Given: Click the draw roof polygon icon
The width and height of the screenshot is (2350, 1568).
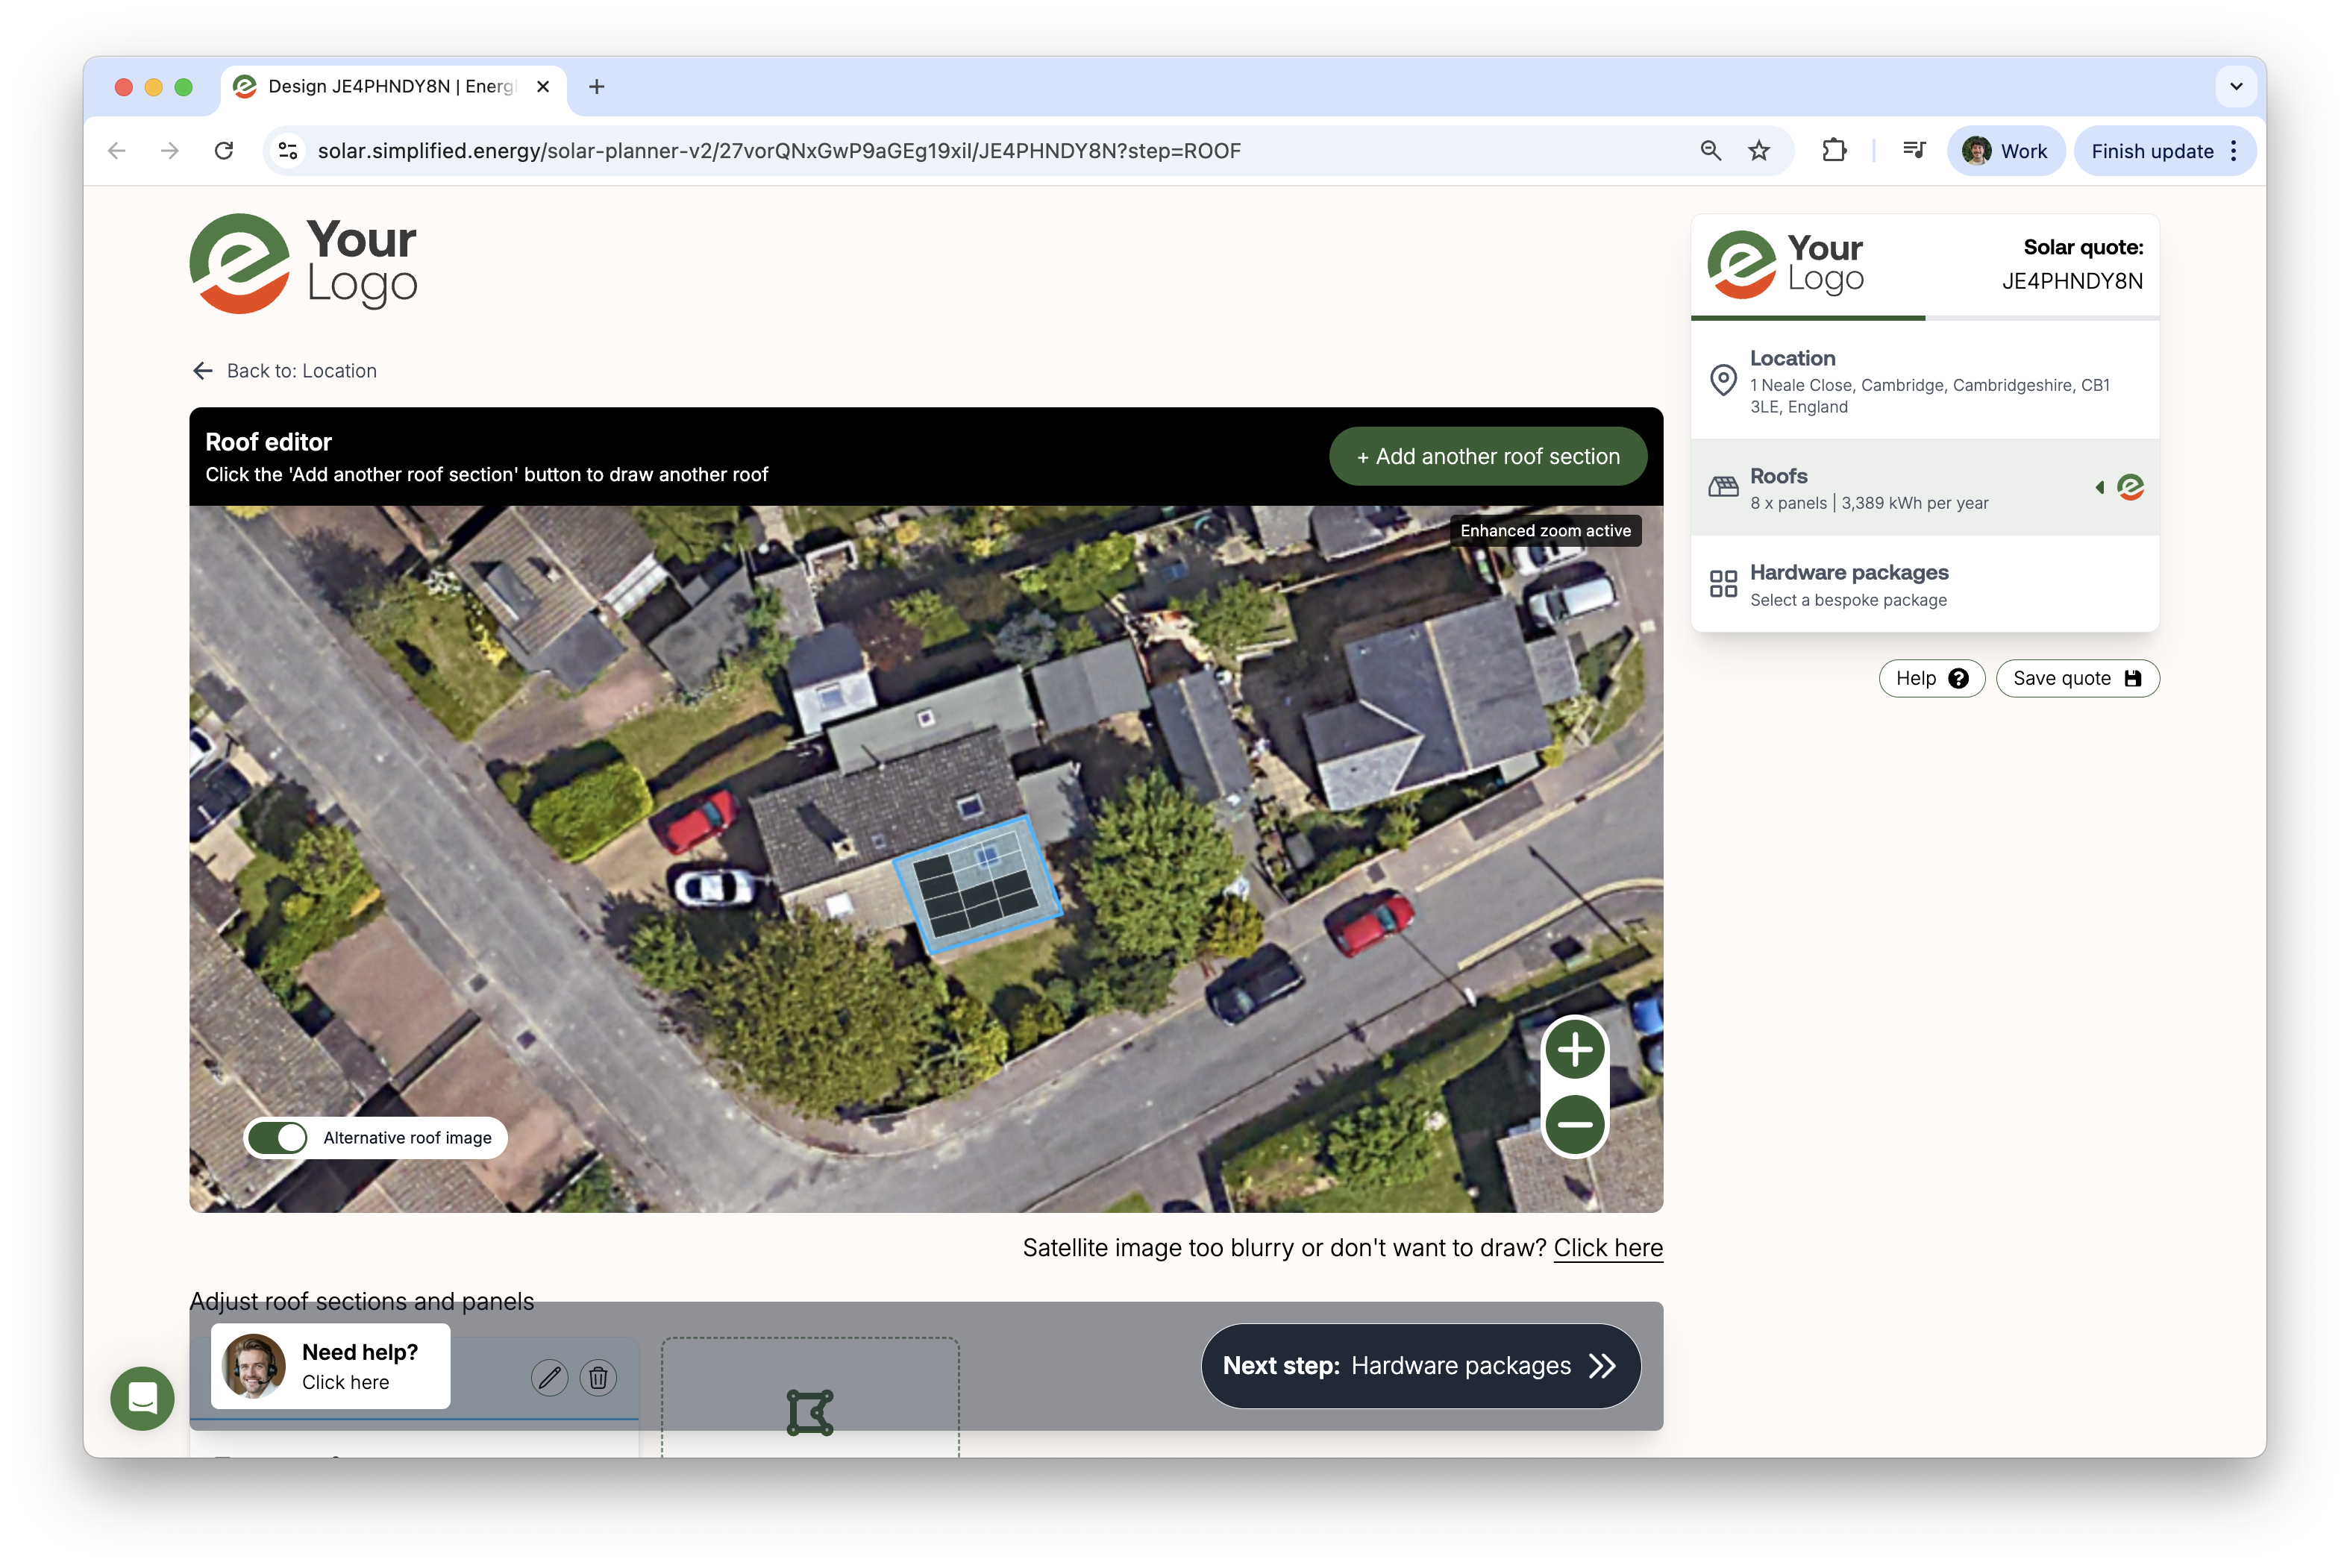Looking at the screenshot, I should (x=809, y=1412).
